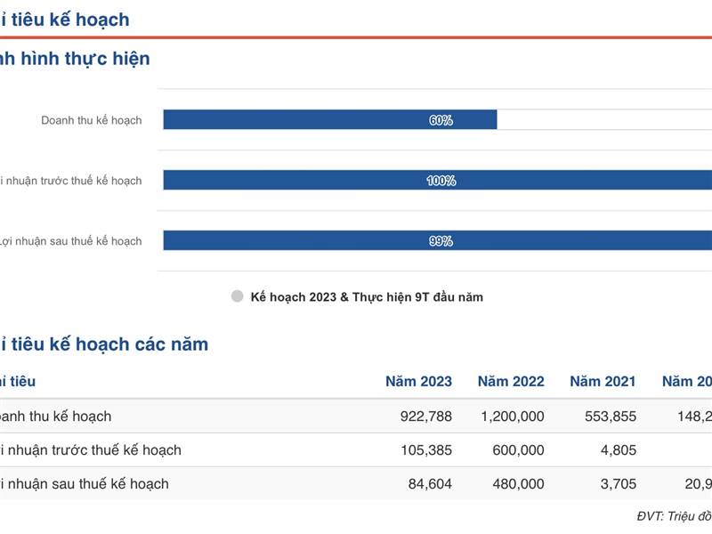Click the 'hình thực hiện' chart heading

[x=76, y=60]
